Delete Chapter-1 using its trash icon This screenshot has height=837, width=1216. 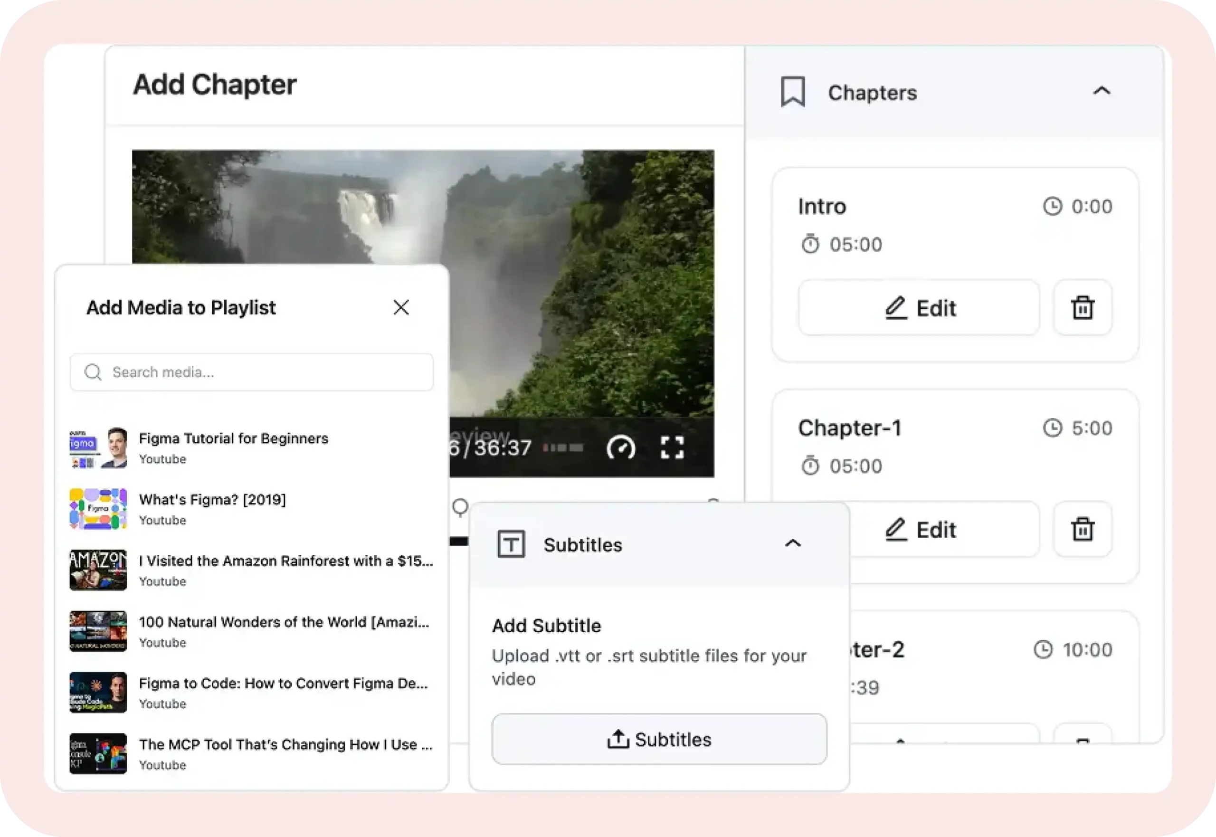1083,530
